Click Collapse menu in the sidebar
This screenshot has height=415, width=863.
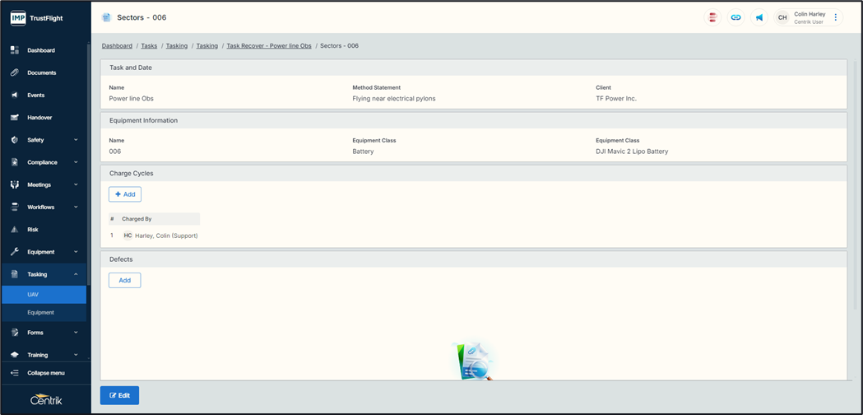(x=45, y=373)
